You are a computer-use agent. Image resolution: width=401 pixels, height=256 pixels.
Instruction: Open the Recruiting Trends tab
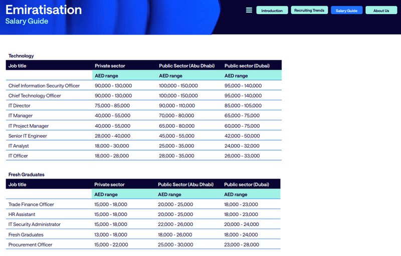coord(309,10)
